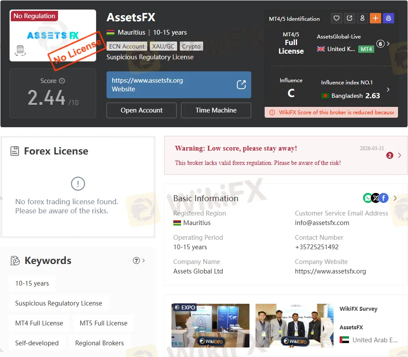Click Assets Global Ltd company name
This screenshot has height=357, width=408.
pyautogui.click(x=198, y=271)
